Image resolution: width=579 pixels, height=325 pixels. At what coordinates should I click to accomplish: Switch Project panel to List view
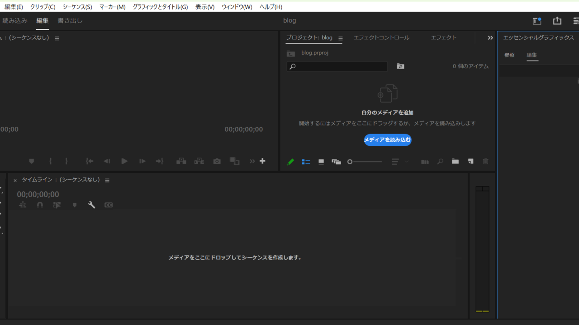pyautogui.click(x=306, y=162)
